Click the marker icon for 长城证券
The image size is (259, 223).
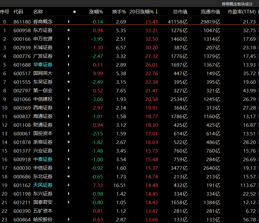point(68,47)
